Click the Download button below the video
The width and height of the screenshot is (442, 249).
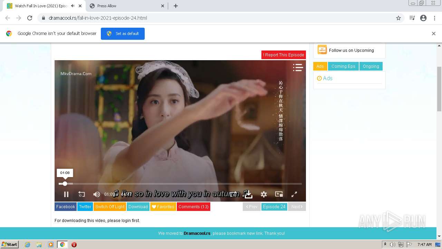tap(138, 207)
